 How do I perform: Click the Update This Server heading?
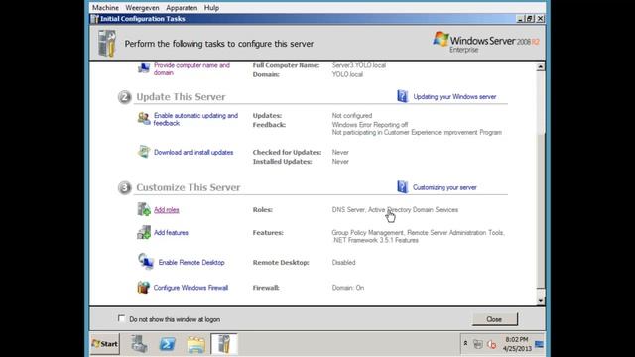tap(181, 97)
